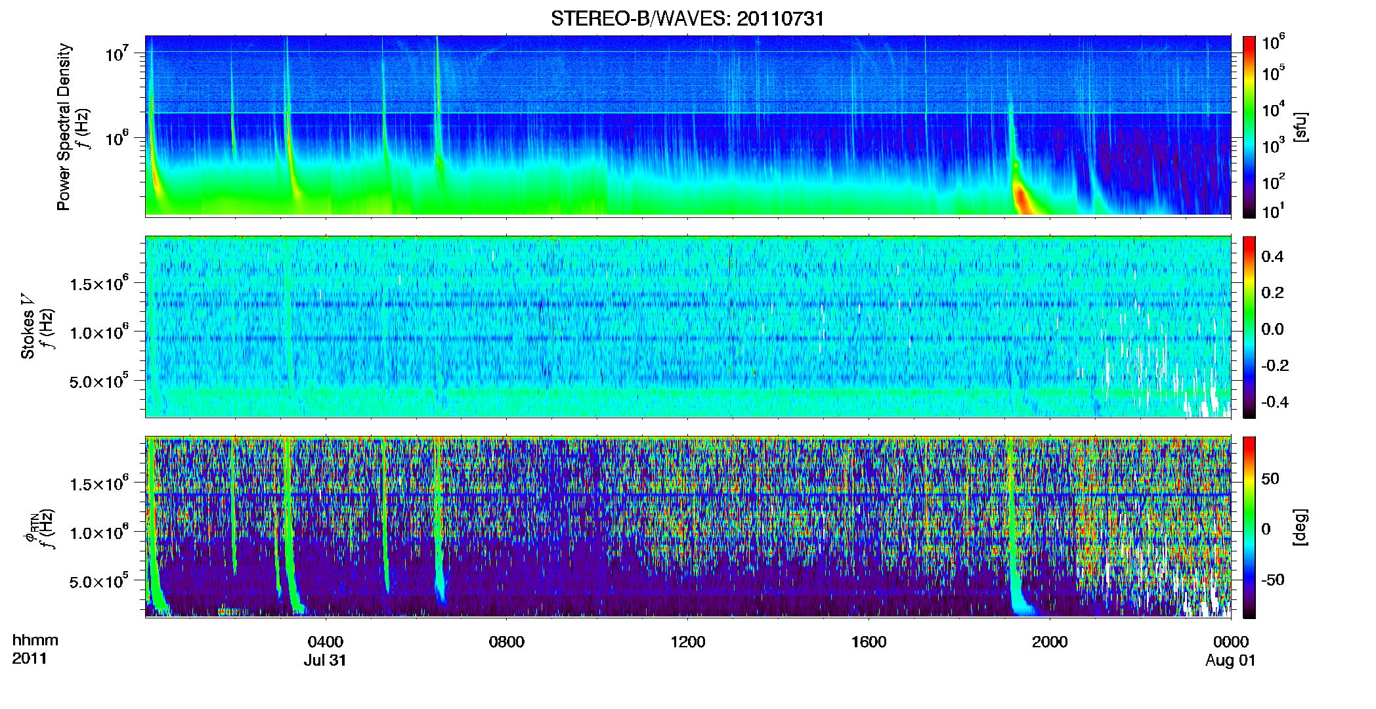Click the 1200 time tick label
The width and height of the screenshot is (1376, 709).
point(687,642)
